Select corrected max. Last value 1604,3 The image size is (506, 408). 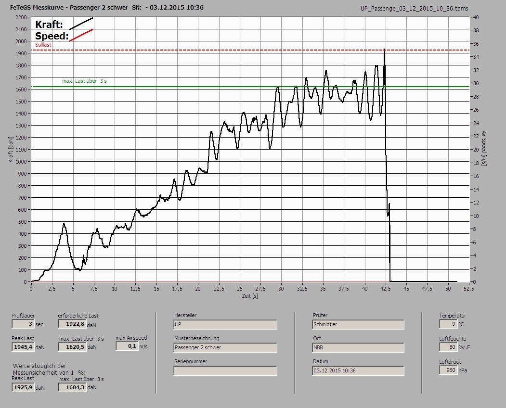(72, 387)
